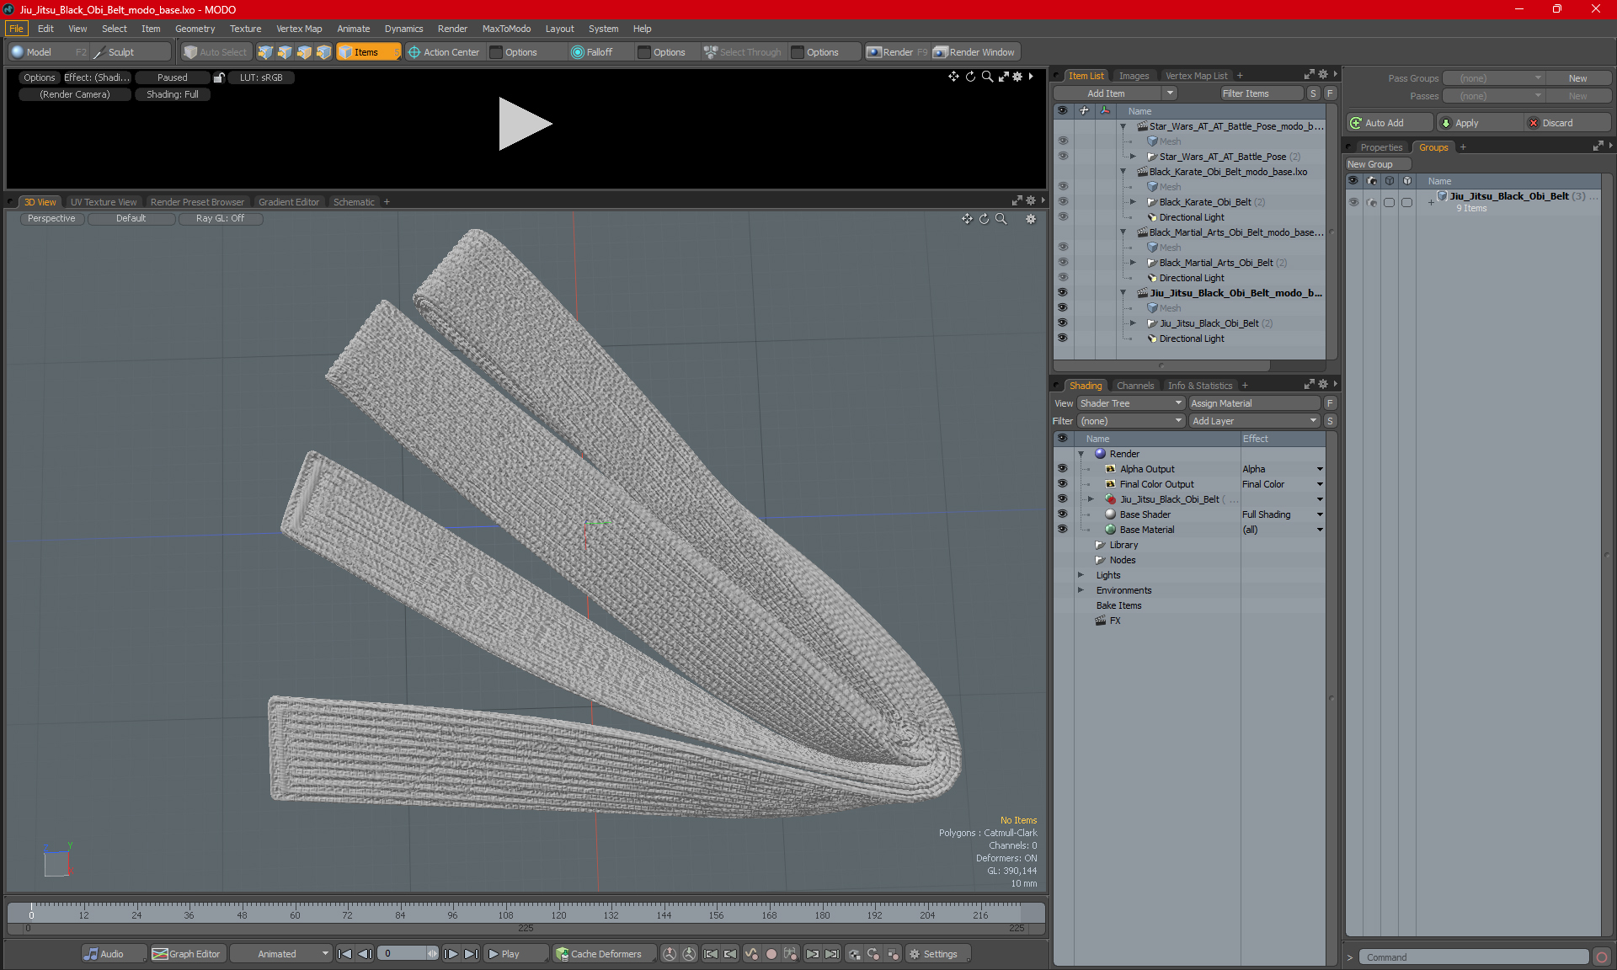Screen dimensions: 1617x970
Task: Expand the Black_Karate_Obi_Belt tree item
Action: pos(1133,202)
